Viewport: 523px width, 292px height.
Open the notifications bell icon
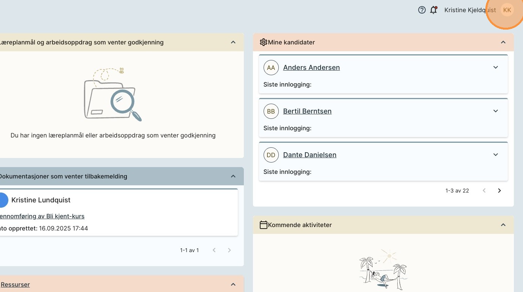(x=433, y=10)
